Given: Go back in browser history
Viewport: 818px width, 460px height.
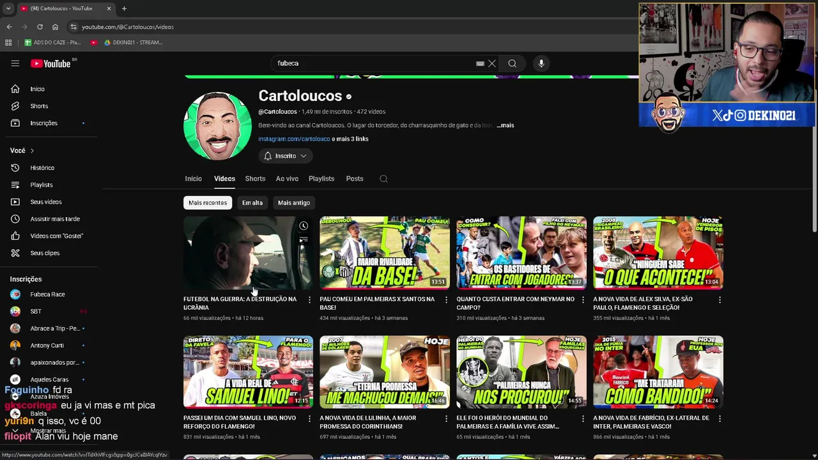Looking at the screenshot, I should (9, 27).
